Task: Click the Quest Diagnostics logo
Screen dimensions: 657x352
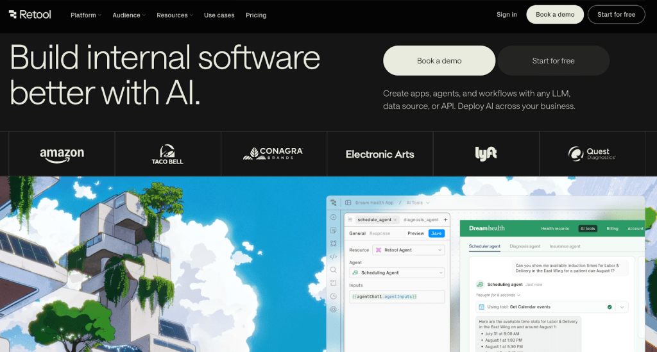Action: coord(592,154)
